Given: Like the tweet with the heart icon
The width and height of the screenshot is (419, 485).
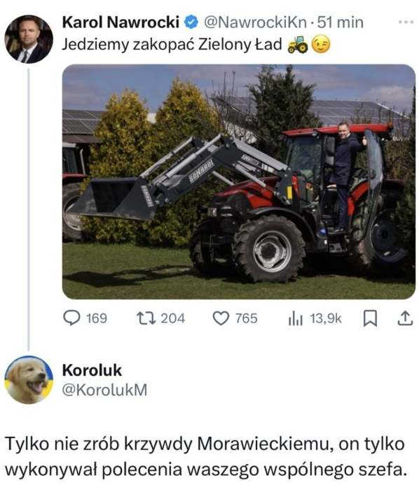Looking at the screenshot, I should (x=221, y=318).
